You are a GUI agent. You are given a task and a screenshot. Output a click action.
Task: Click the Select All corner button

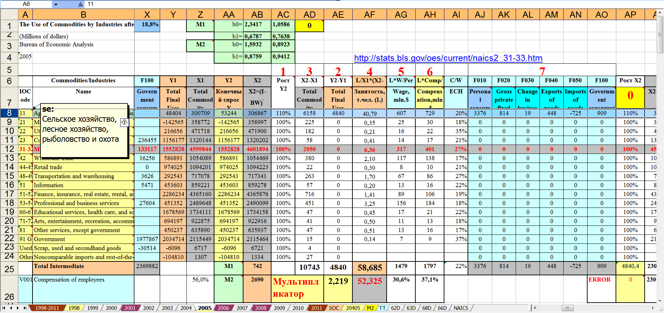coord(9,15)
